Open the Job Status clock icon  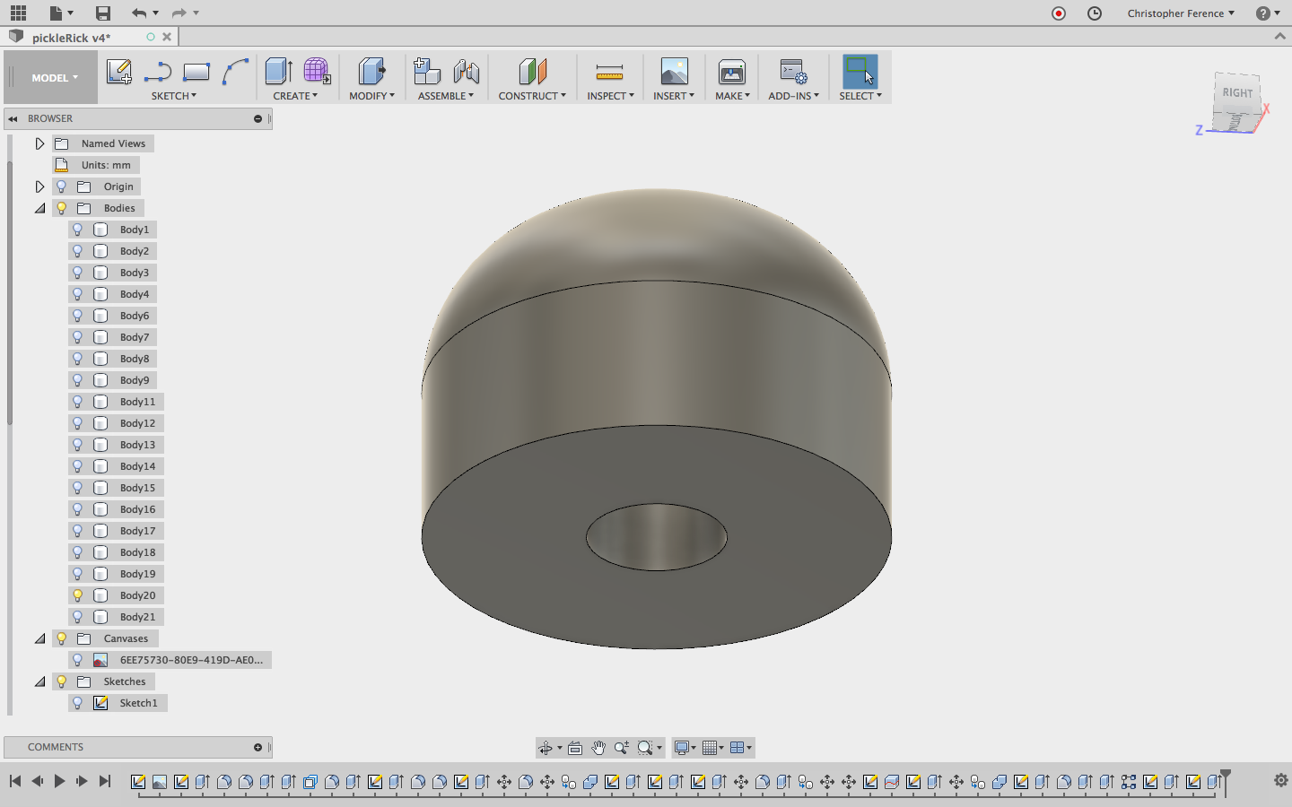(x=1094, y=13)
